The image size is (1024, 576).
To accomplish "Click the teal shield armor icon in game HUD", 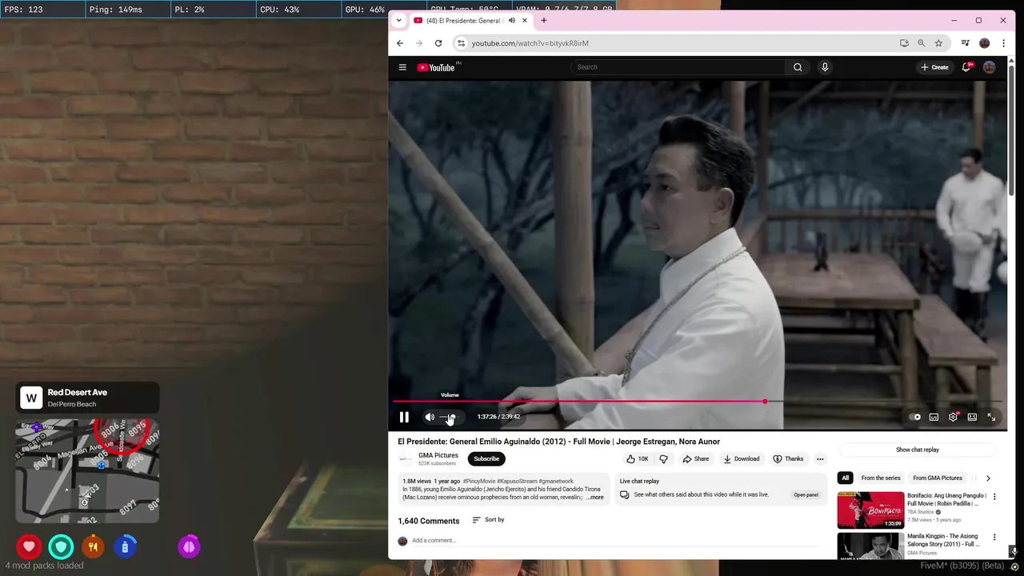I will click(x=61, y=547).
